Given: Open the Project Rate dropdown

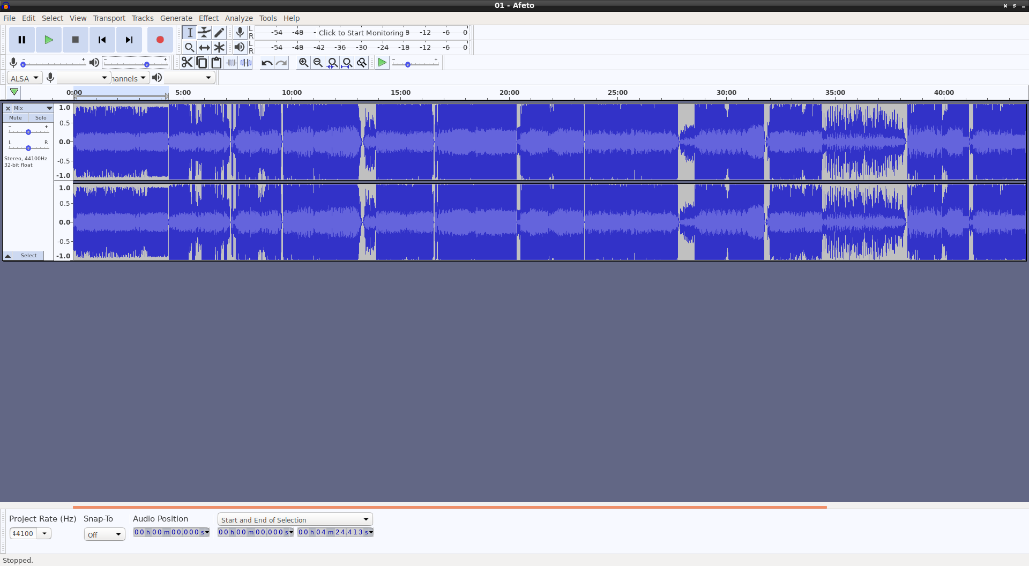Looking at the screenshot, I should click(x=45, y=533).
